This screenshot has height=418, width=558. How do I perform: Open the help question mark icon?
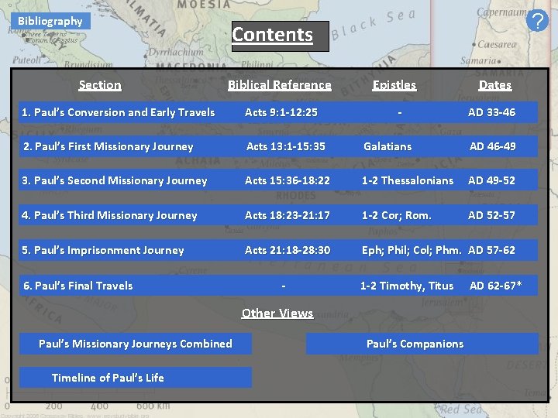tap(537, 21)
